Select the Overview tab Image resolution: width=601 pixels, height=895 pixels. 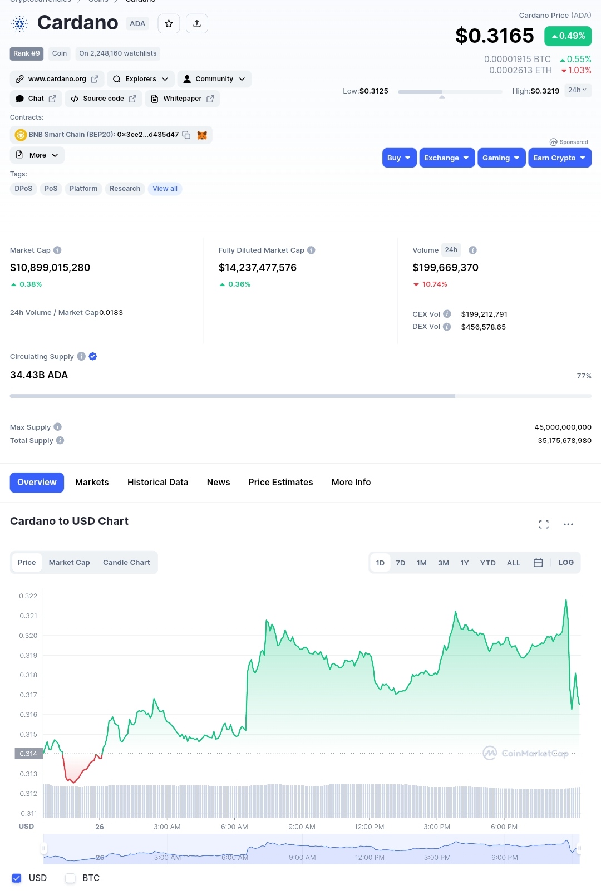tap(37, 483)
